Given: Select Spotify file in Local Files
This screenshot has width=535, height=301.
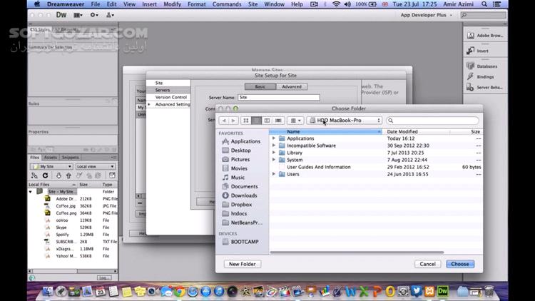Looking at the screenshot, I should tap(62, 235).
